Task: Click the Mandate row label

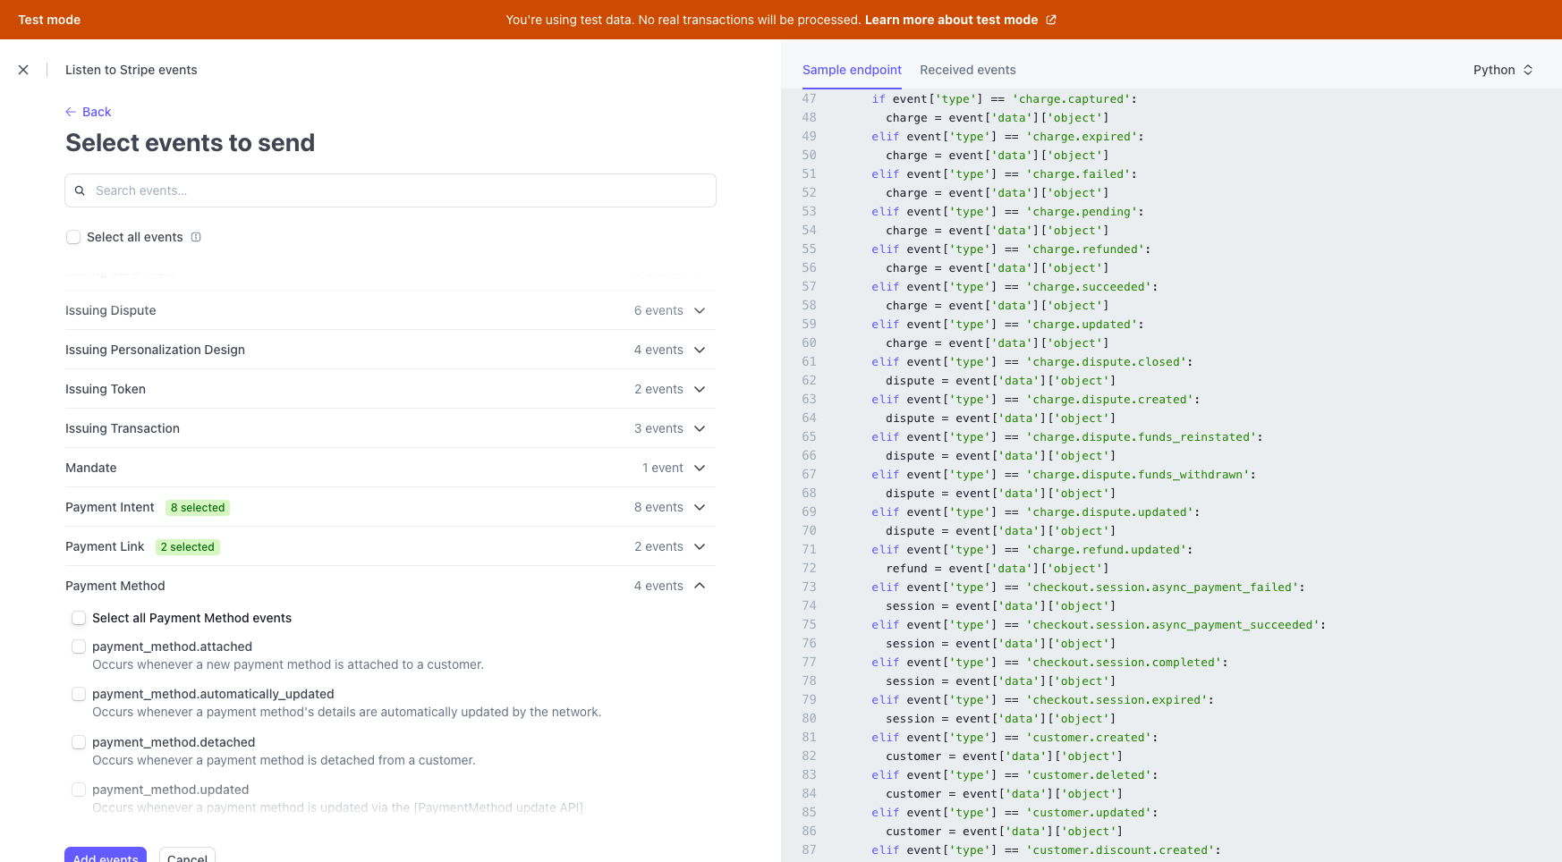Action: 91,468
